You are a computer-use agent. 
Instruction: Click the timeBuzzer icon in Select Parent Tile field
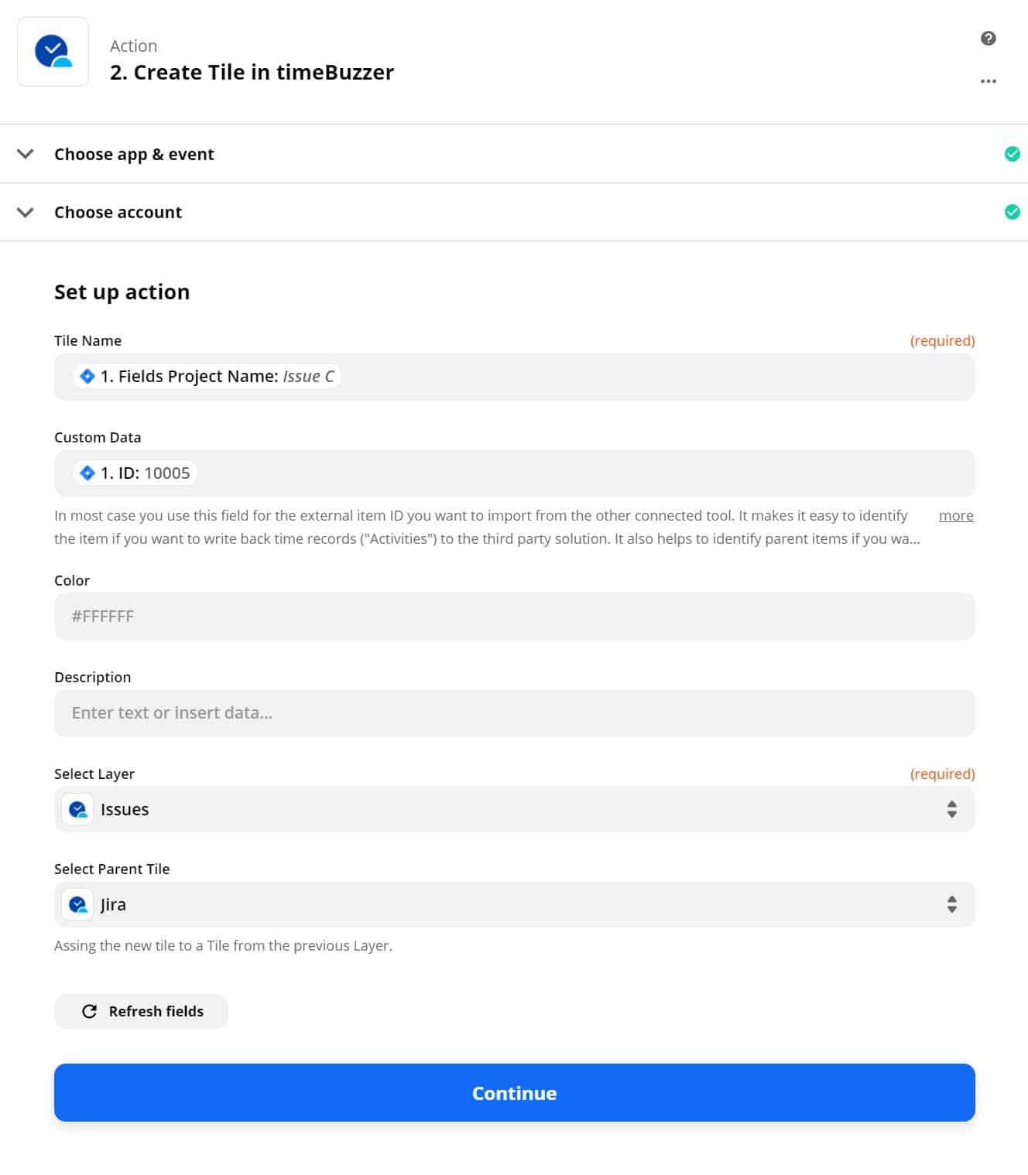click(x=77, y=904)
